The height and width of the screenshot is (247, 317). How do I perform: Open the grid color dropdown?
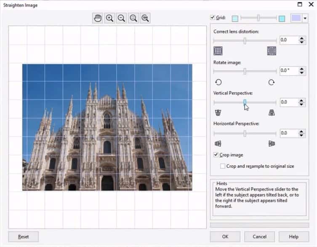pos(305,18)
